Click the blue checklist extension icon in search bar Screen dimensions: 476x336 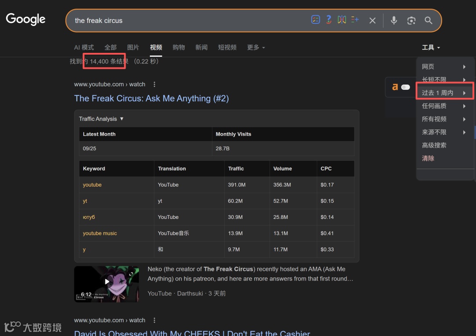(x=316, y=20)
